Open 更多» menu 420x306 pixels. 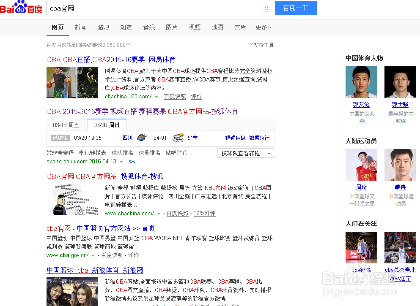tap(263, 27)
